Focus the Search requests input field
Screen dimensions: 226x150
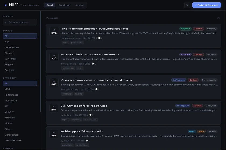[20, 22]
